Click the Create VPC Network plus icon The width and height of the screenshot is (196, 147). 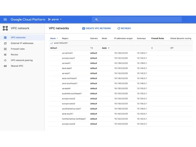(83, 28)
